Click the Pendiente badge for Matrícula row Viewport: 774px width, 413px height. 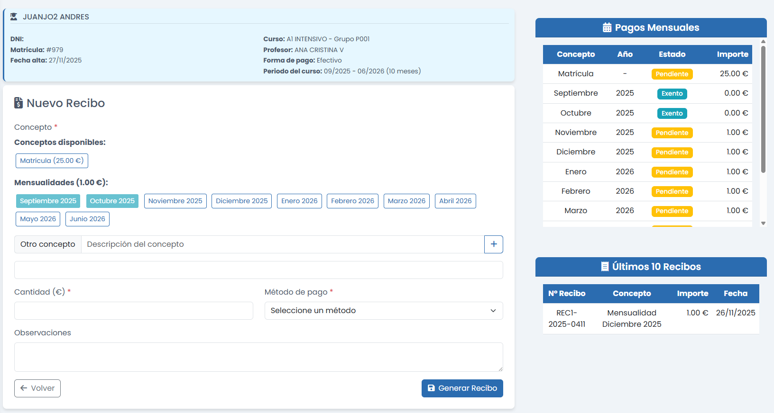[x=672, y=74]
